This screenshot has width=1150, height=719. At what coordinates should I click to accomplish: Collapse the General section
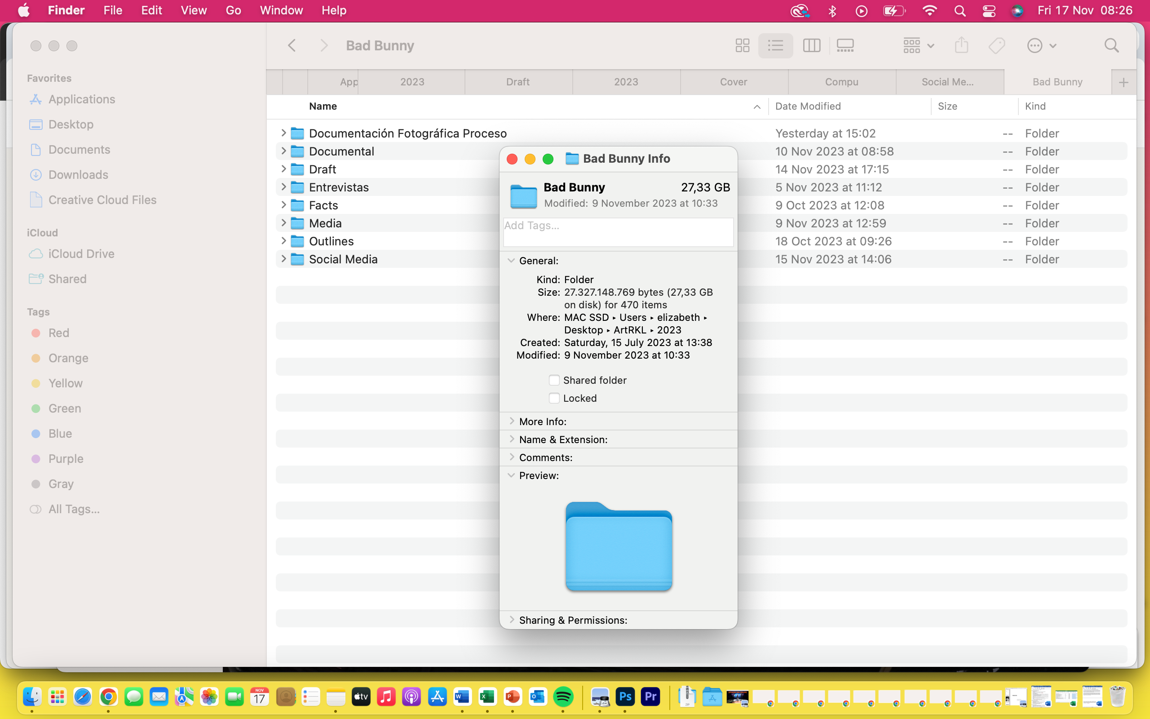511,261
